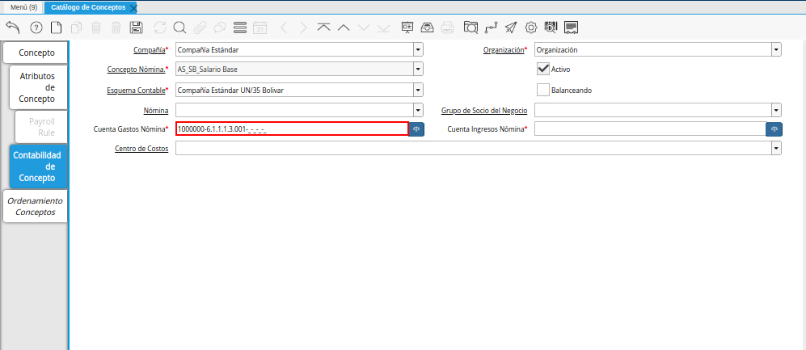
Task: Click the Concepto Nómina label link
Action: point(136,69)
